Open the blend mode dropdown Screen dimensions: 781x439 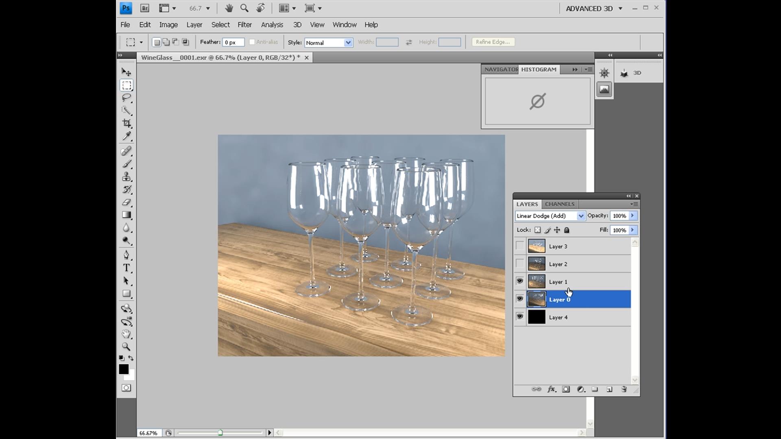tap(550, 216)
